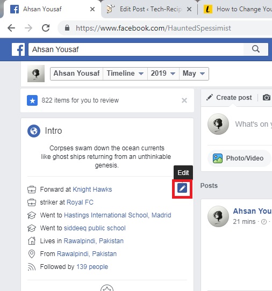
Task: Click the camera icon beside Create post
Action: pos(267,97)
